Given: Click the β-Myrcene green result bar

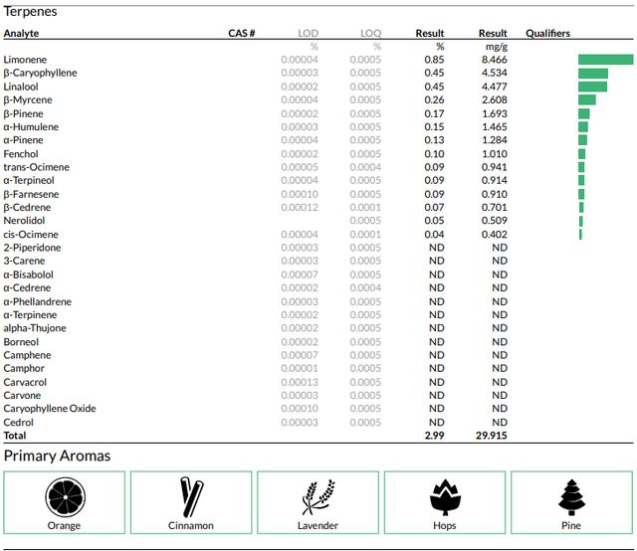Looking at the screenshot, I should [587, 99].
